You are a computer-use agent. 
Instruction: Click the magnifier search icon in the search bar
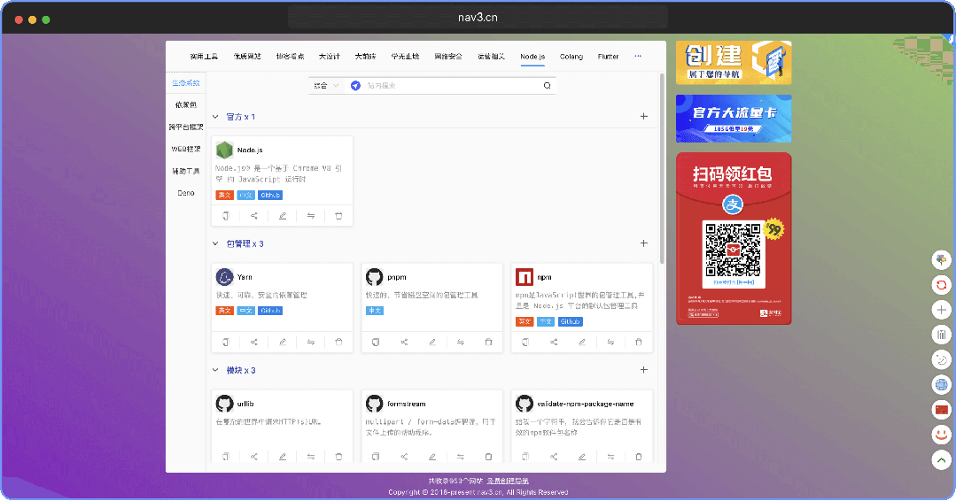click(x=547, y=86)
